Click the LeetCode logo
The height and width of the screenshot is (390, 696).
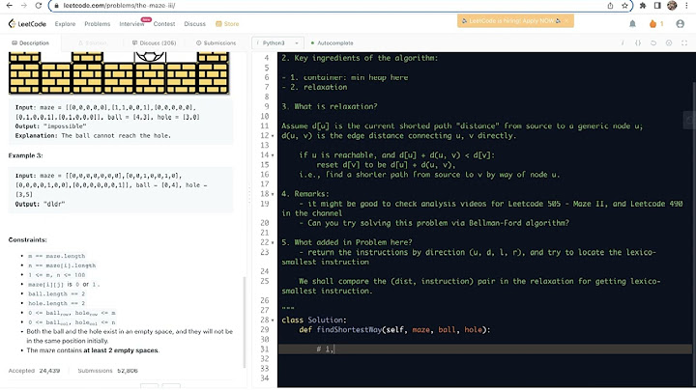[x=27, y=24]
